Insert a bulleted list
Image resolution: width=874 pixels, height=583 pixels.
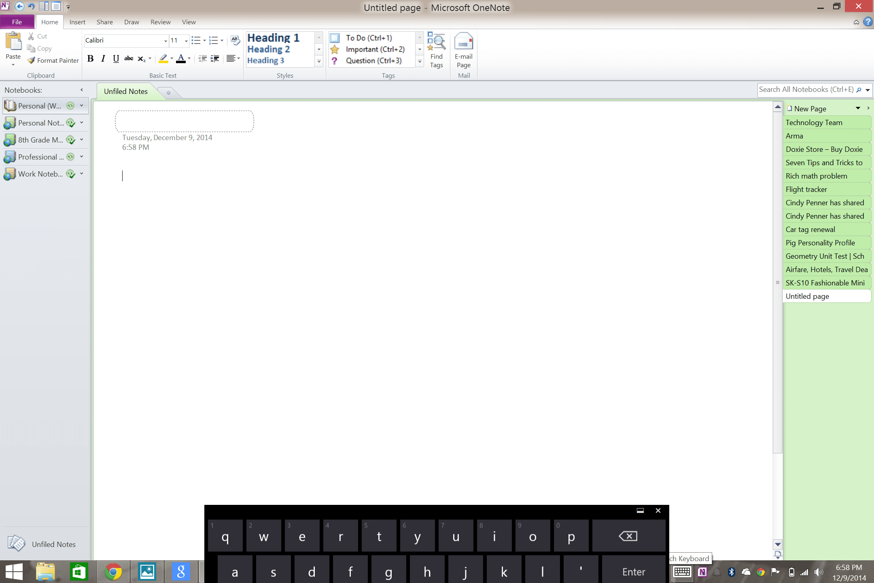coord(196,40)
